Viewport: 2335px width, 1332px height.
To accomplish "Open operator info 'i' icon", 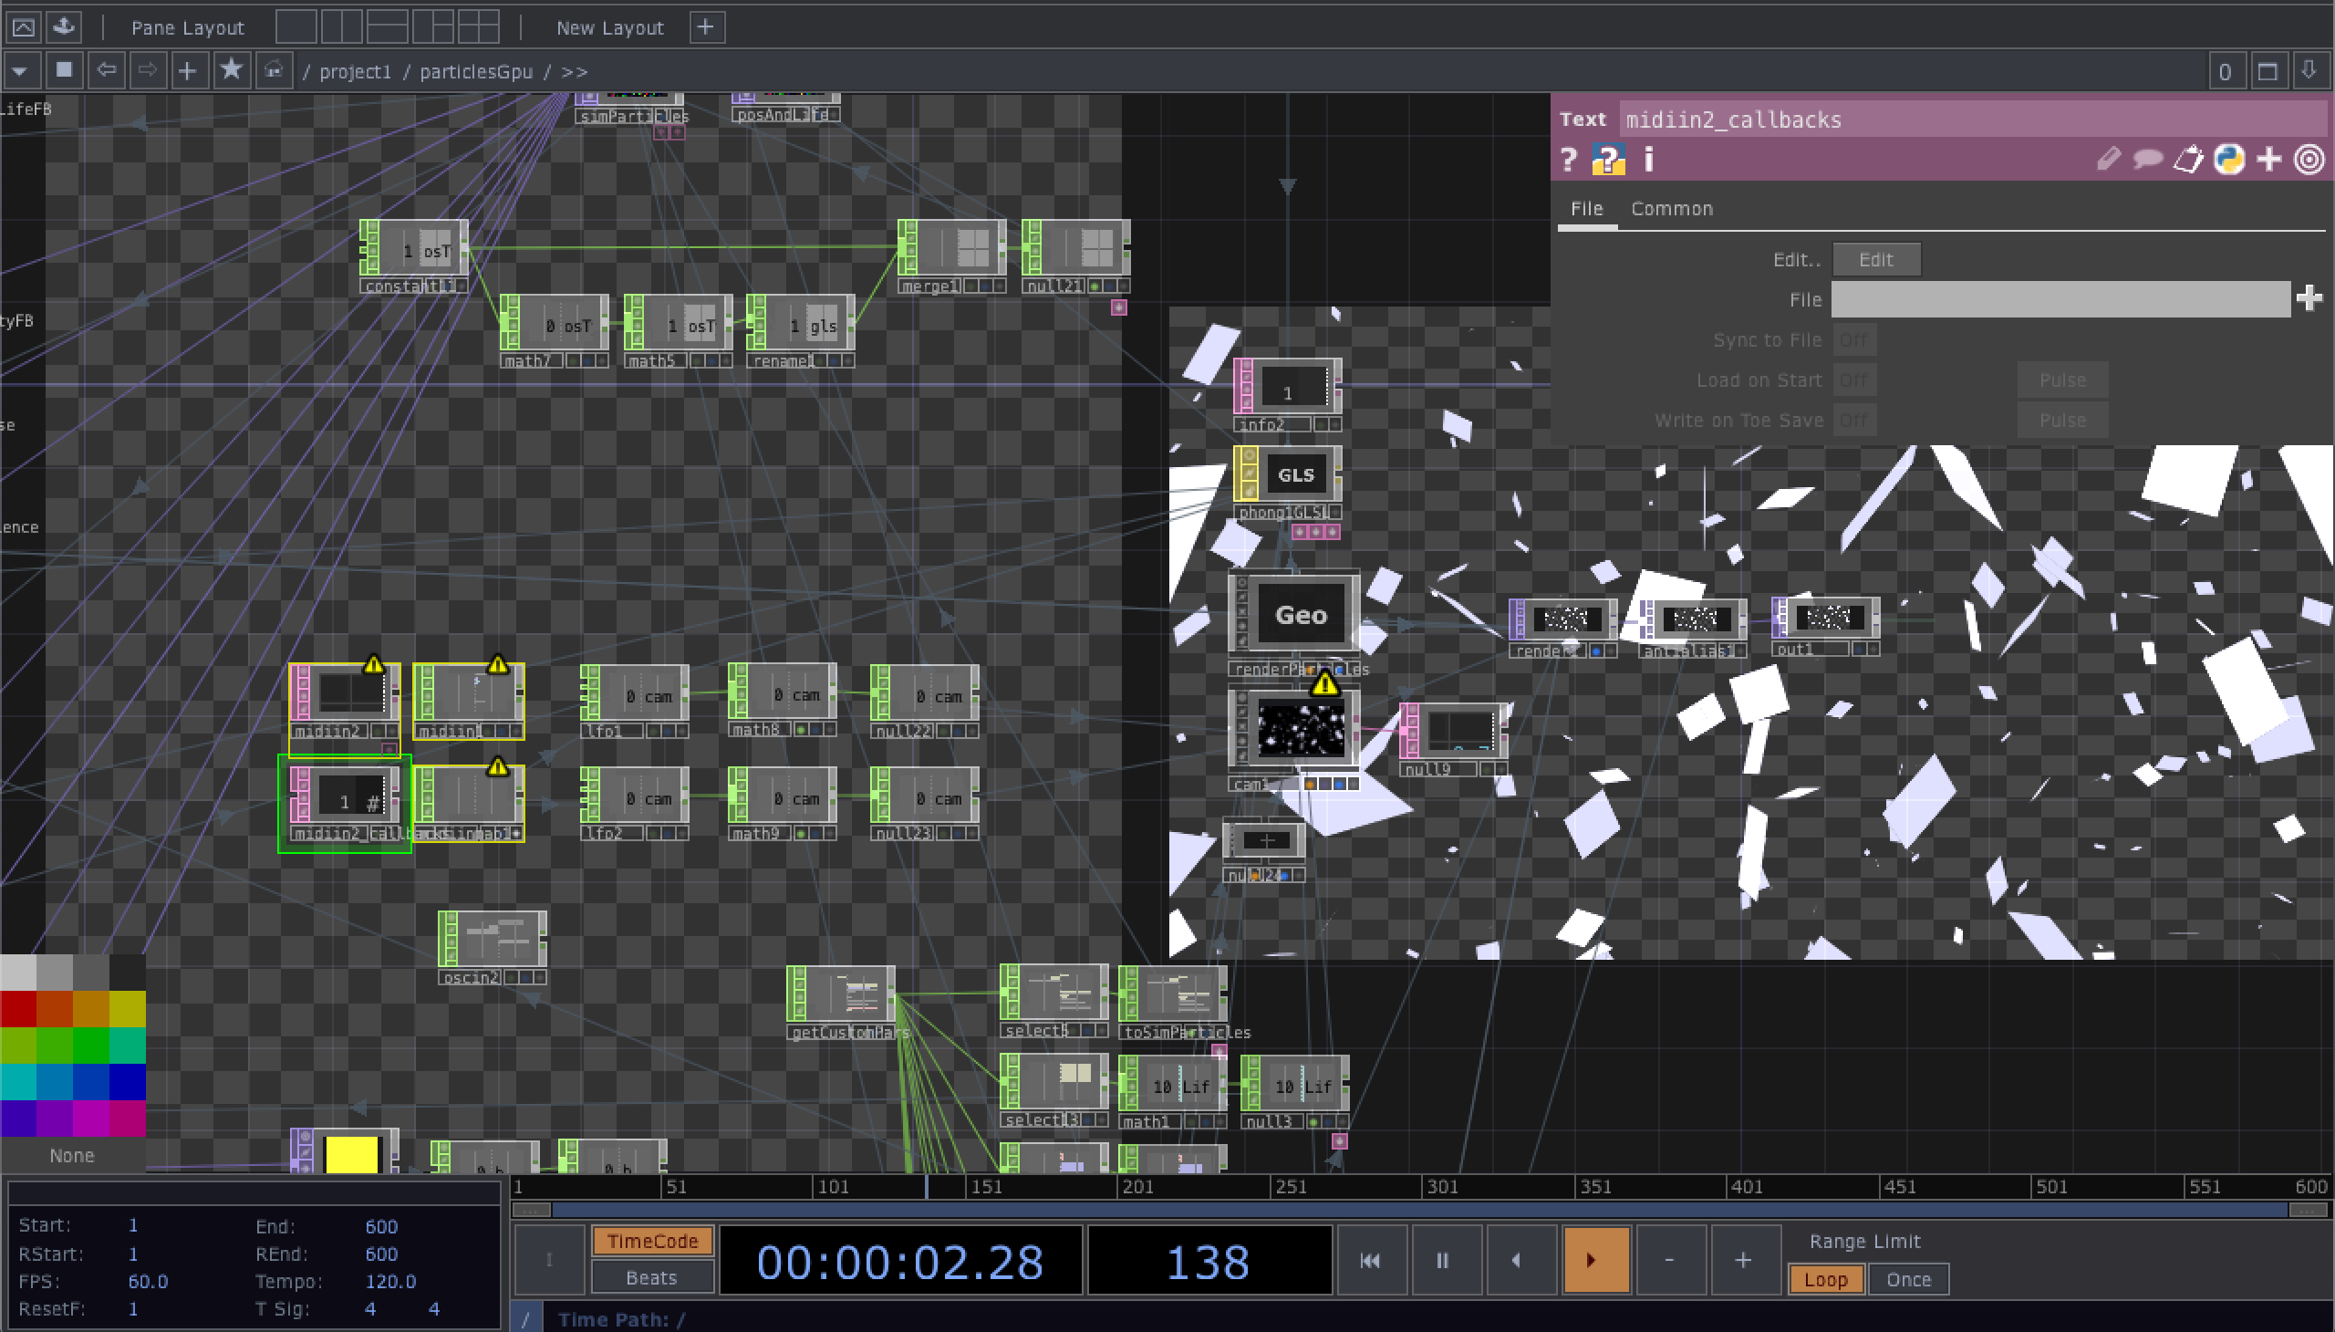I will pyautogui.click(x=1648, y=160).
